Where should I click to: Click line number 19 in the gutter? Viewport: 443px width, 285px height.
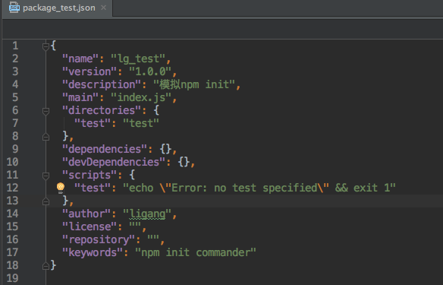point(12,278)
